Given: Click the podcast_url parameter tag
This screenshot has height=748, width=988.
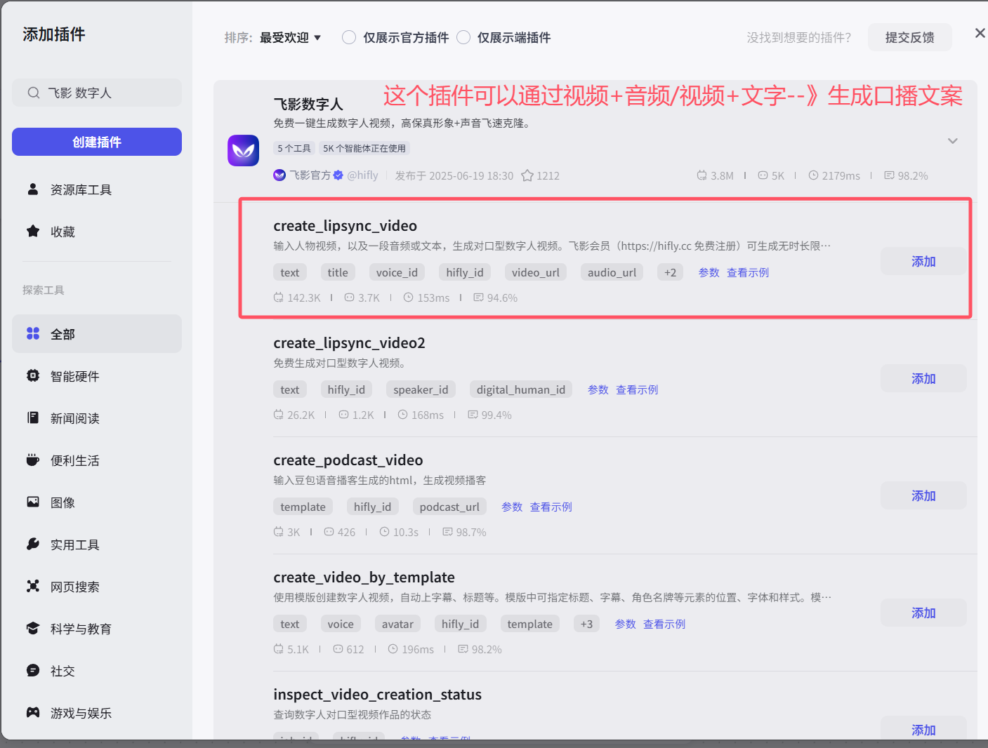Looking at the screenshot, I should click(x=449, y=507).
